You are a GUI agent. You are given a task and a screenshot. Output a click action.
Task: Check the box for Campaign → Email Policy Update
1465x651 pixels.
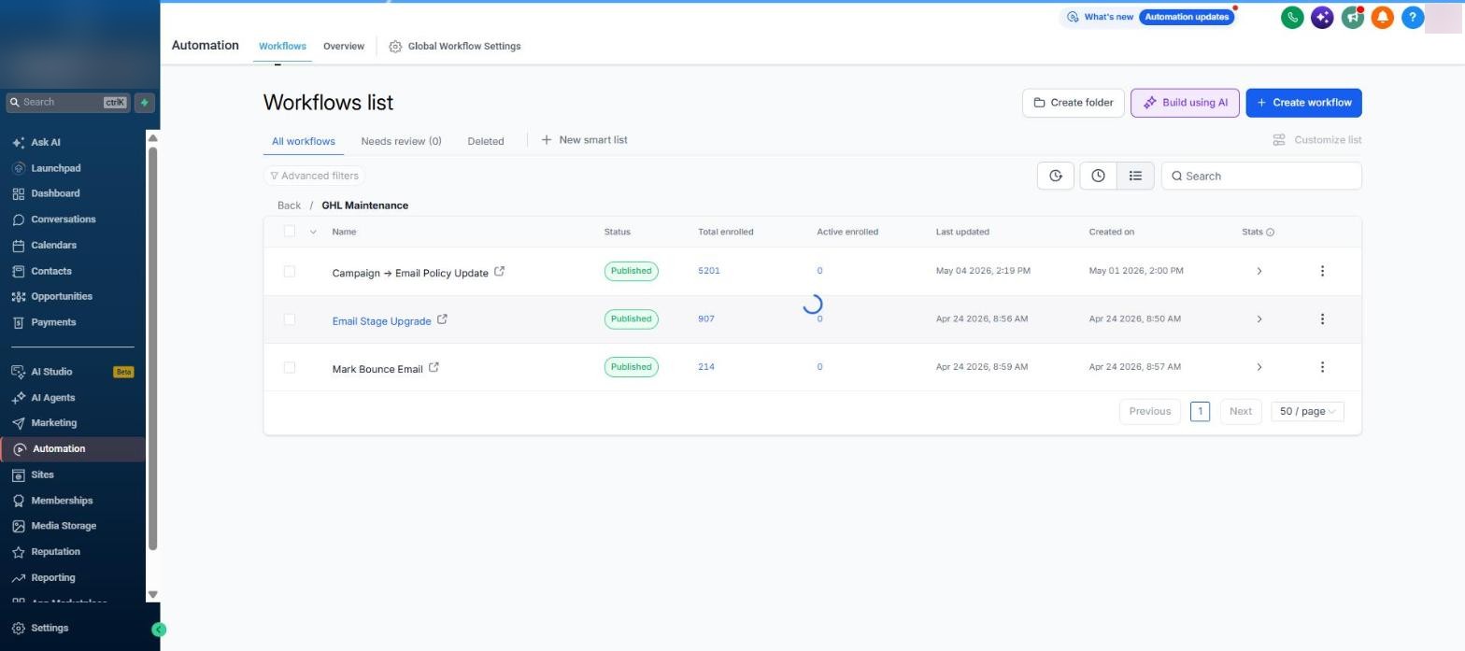pos(290,271)
